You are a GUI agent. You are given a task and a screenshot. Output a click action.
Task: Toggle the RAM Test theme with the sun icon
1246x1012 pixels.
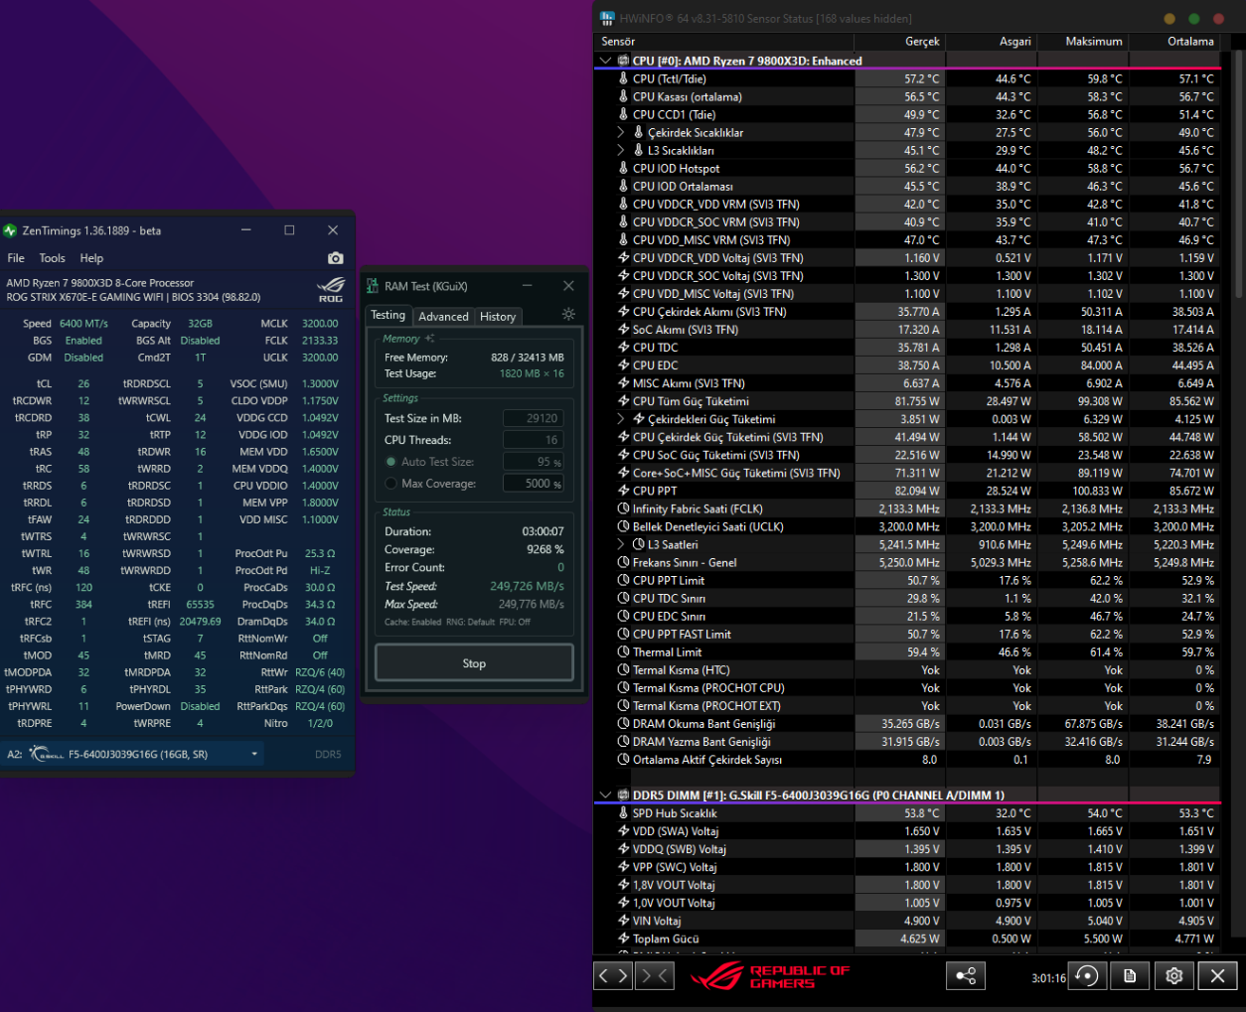click(x=568, y=314)
